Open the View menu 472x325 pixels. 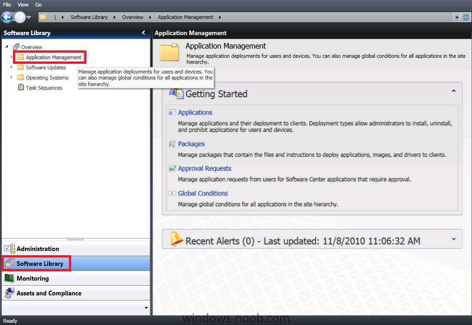[23, 5]
